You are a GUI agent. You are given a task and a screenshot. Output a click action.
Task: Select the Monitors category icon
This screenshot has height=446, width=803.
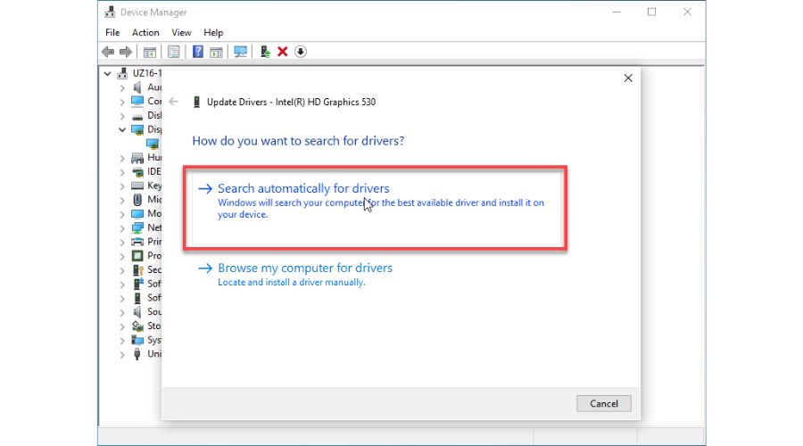click(137, 213)
